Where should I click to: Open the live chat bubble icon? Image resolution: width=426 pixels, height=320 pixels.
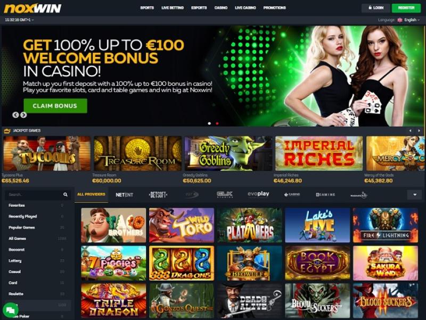(10, 310)
